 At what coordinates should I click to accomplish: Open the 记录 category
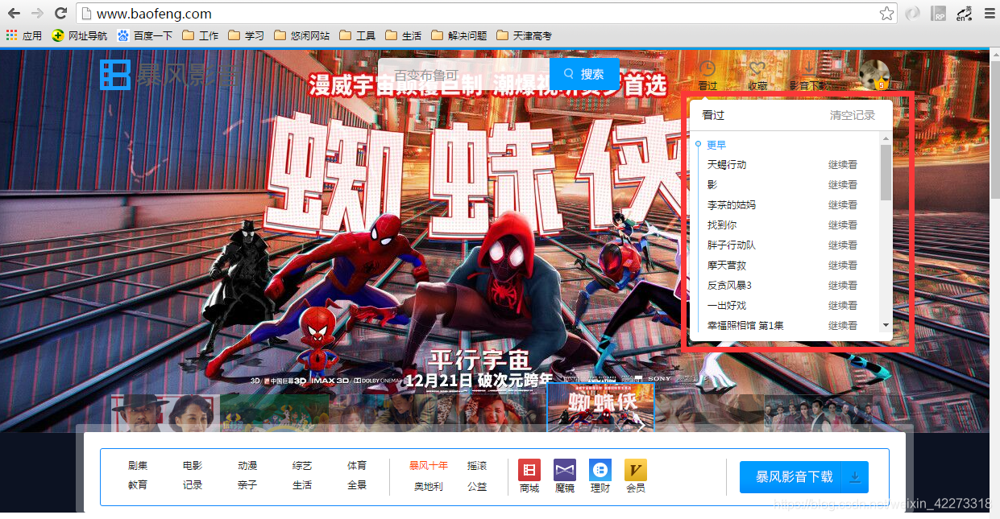193,485
